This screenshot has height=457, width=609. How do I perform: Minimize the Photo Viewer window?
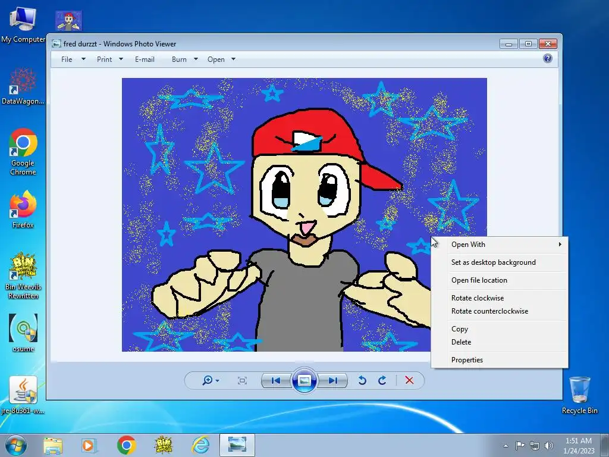click(x=508, y=44)
